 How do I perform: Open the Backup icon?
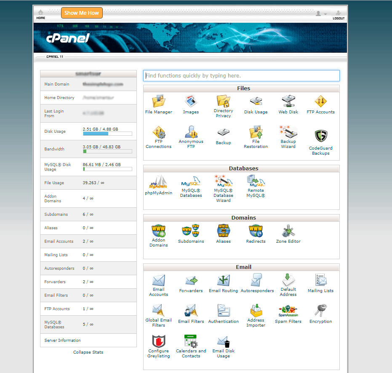223,133
